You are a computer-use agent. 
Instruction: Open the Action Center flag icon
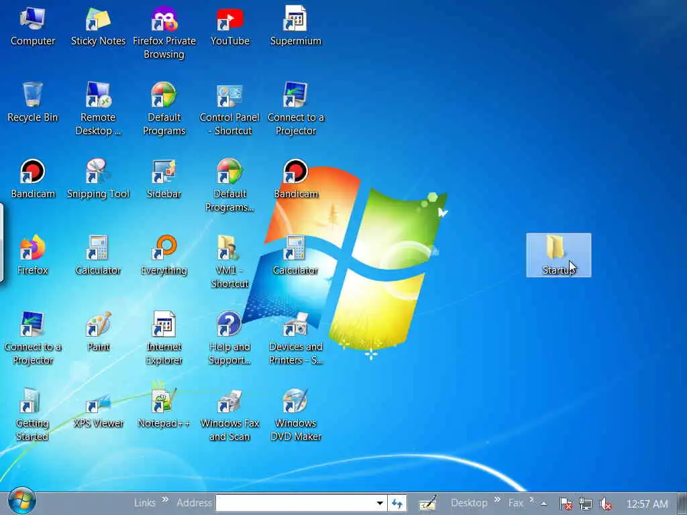566,504
